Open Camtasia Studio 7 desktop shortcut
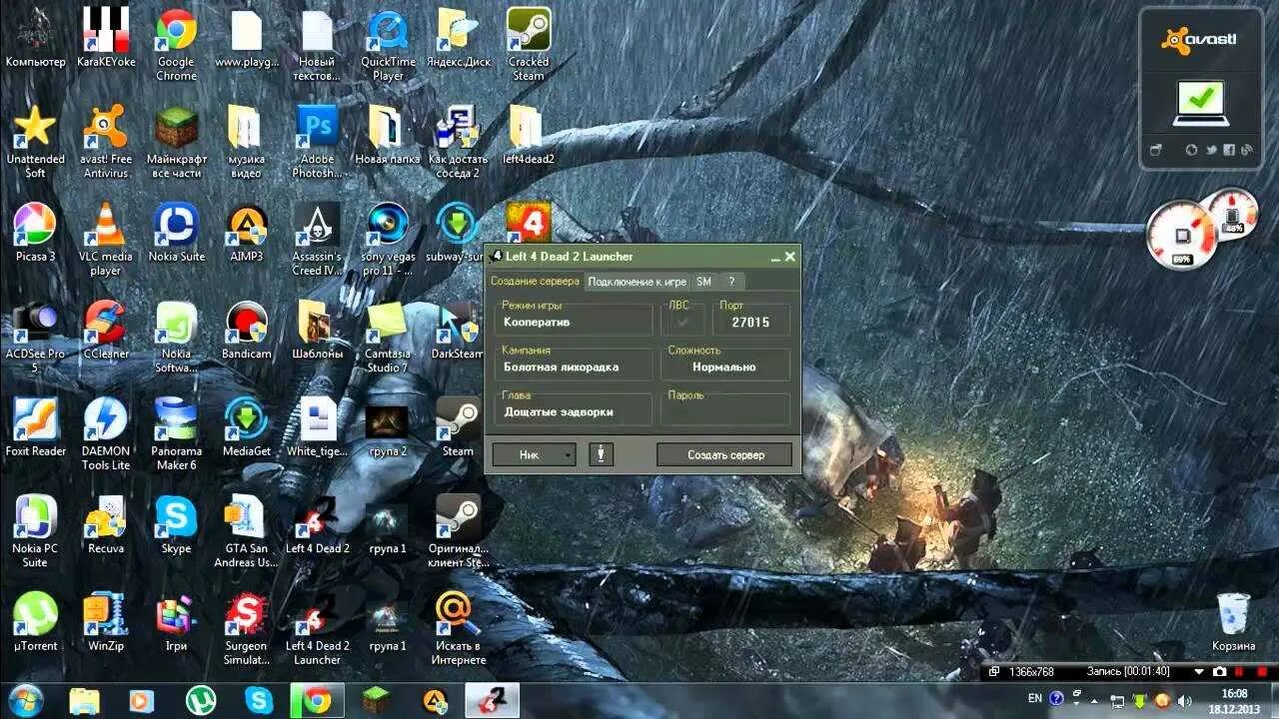The width and height of the screenshot is (1279, 719). 388,337
